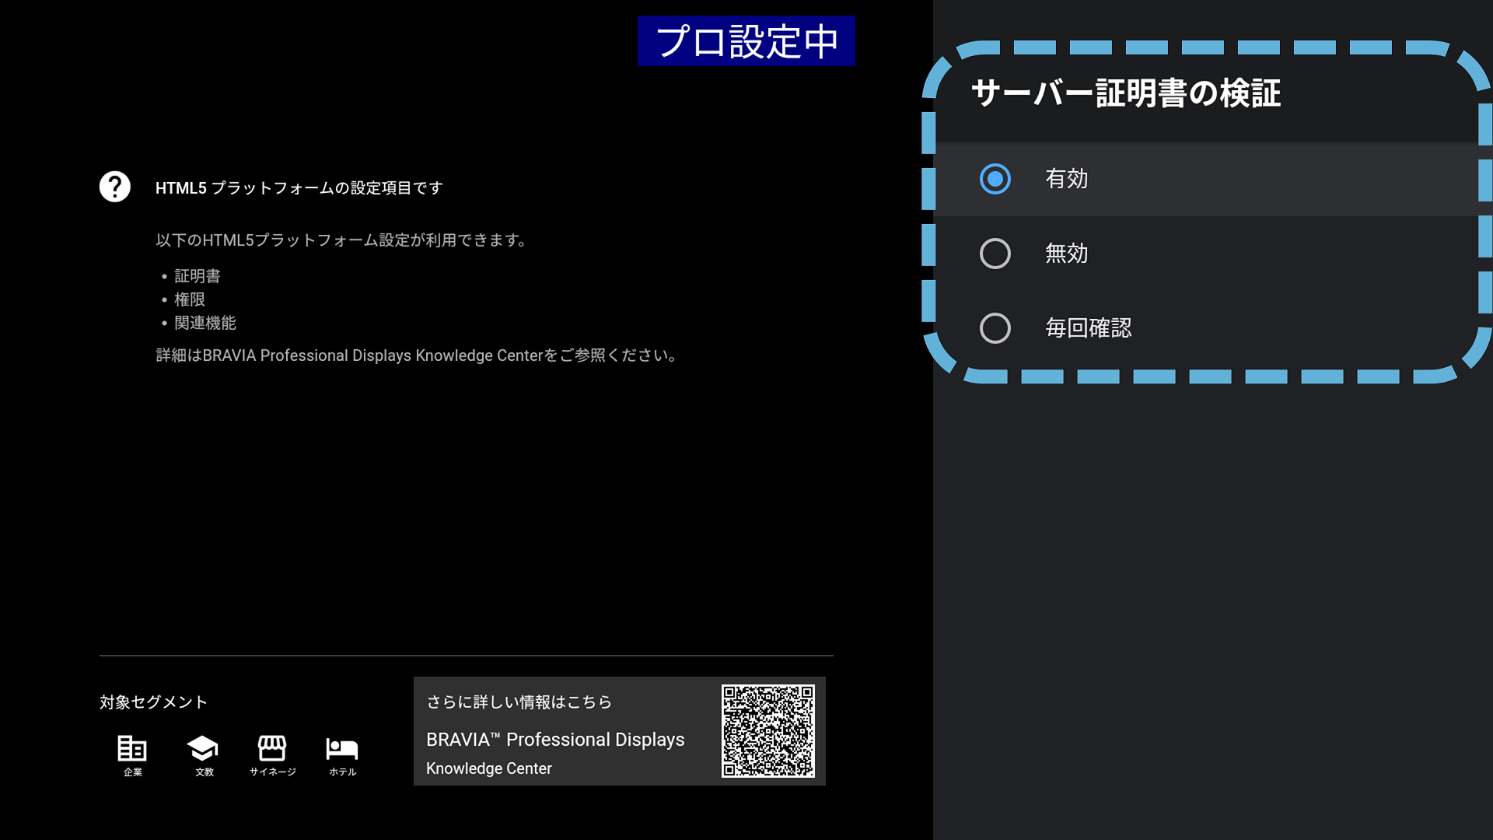
Task: Click the 証明書 bullet item
Action: (198, 276)
